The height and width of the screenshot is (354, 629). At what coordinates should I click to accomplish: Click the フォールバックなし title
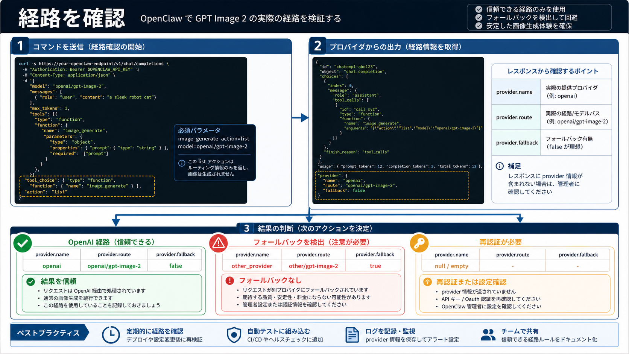[270, 281]
